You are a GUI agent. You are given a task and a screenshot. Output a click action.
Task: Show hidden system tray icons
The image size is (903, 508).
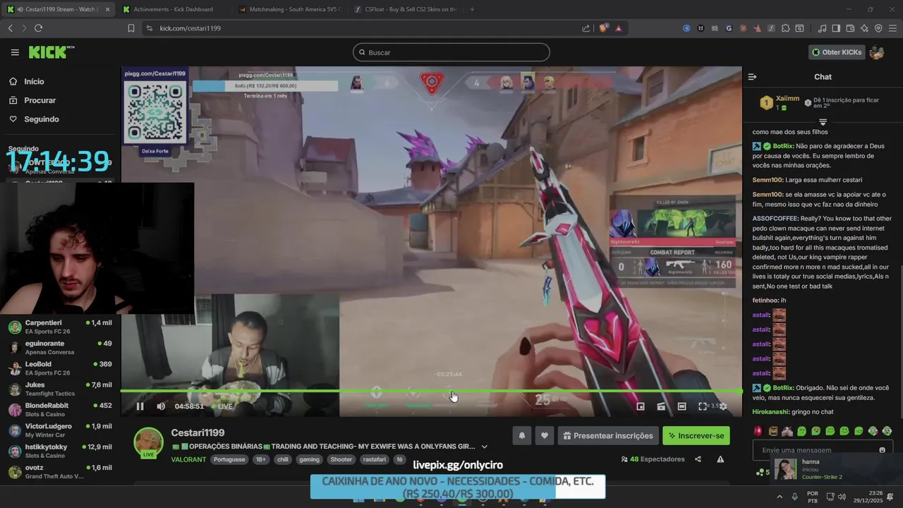pyautogui.click(x=780, y=497)
